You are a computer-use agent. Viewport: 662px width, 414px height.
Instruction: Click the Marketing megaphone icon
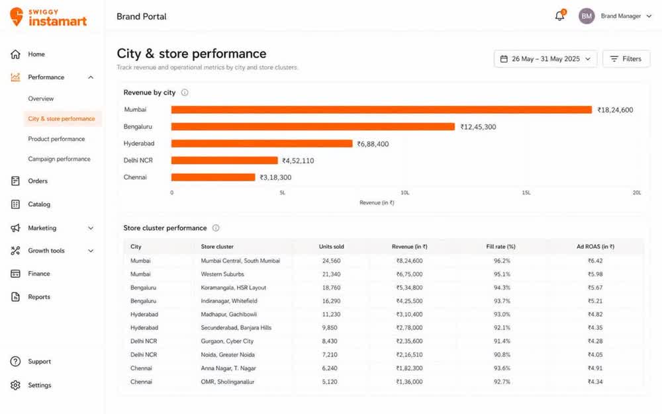pos(16,228)
